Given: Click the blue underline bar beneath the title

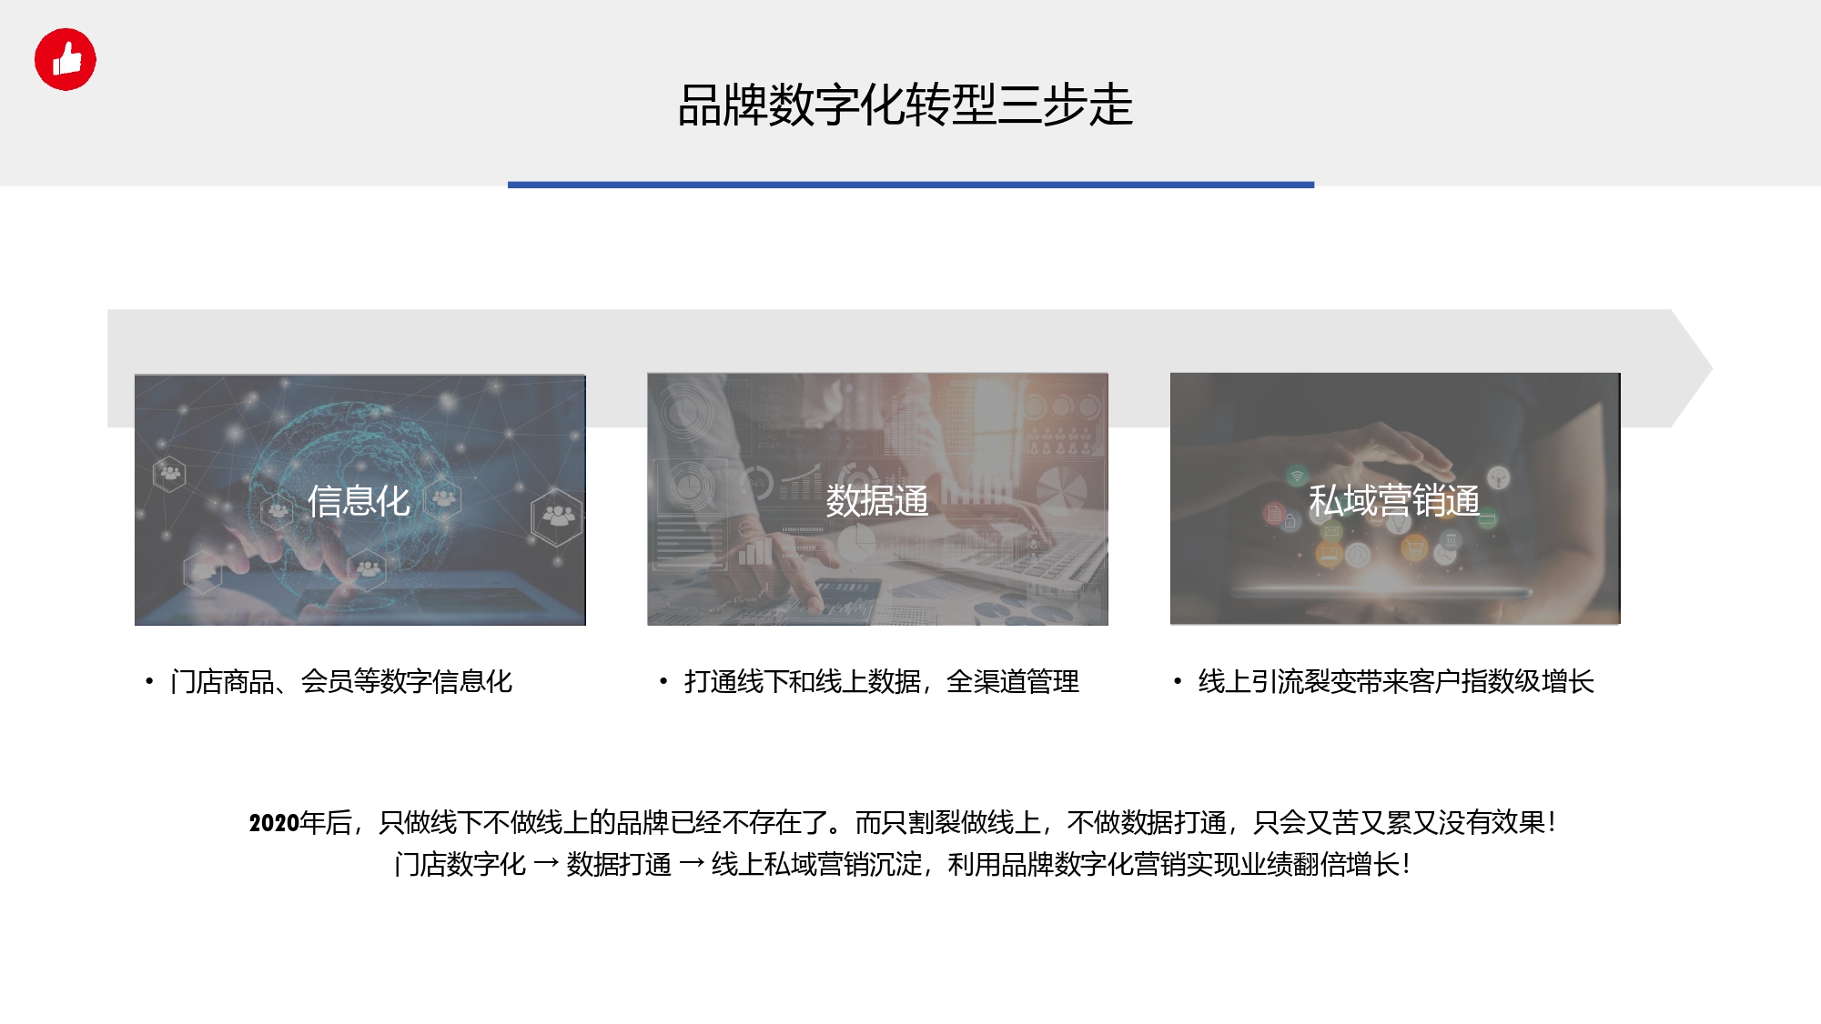Looking at the screenshot, I should tap(910, 185).
